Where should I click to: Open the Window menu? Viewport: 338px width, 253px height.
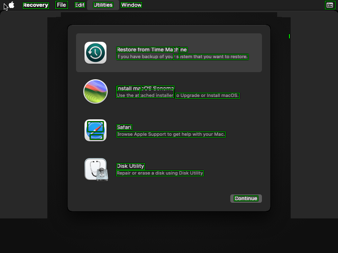click(x=131, y=5)
